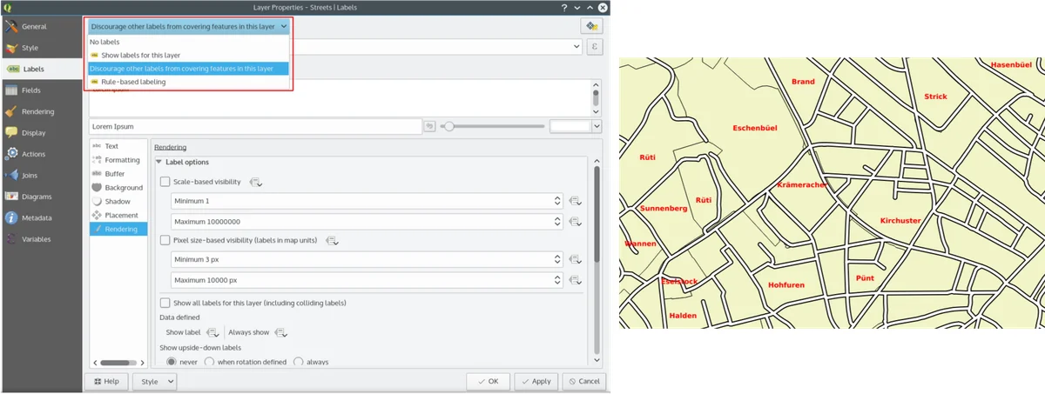1045x394 pixels.
Task: Click the data-defined override icon for Maximum 10000000
Action: (576, 222)
